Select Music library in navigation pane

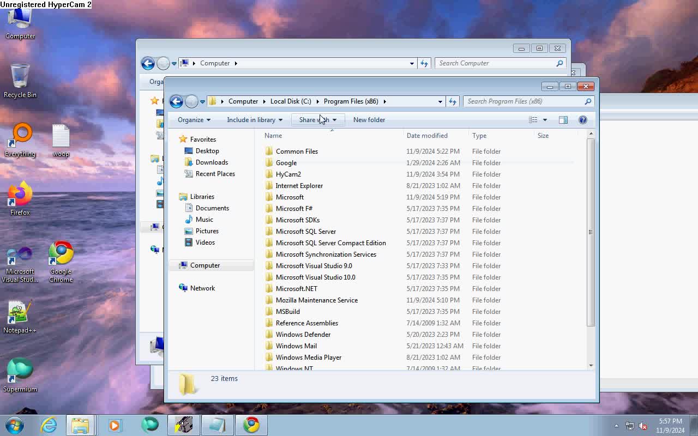pos(204,220)
